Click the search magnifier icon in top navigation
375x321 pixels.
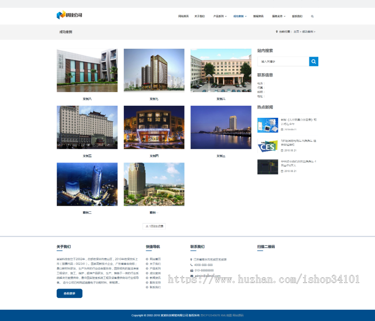pyautogui.click(x=312, y=16)
